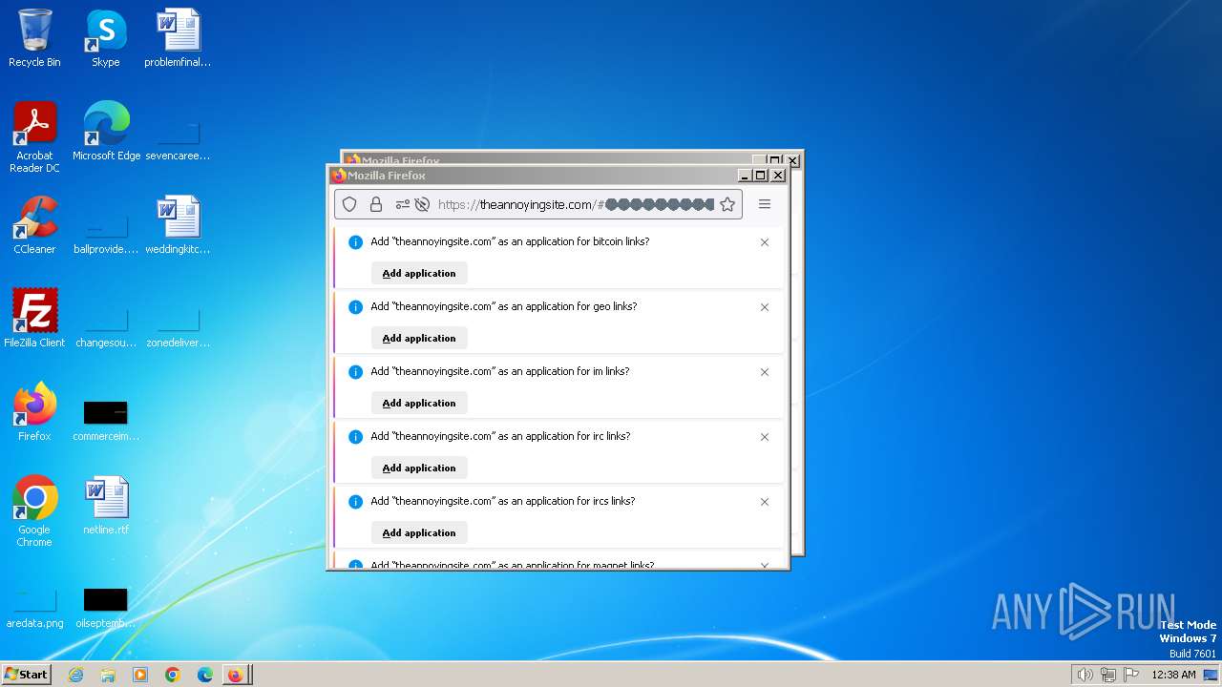
Task: Add application for im links
Action: tap(419, 403)
